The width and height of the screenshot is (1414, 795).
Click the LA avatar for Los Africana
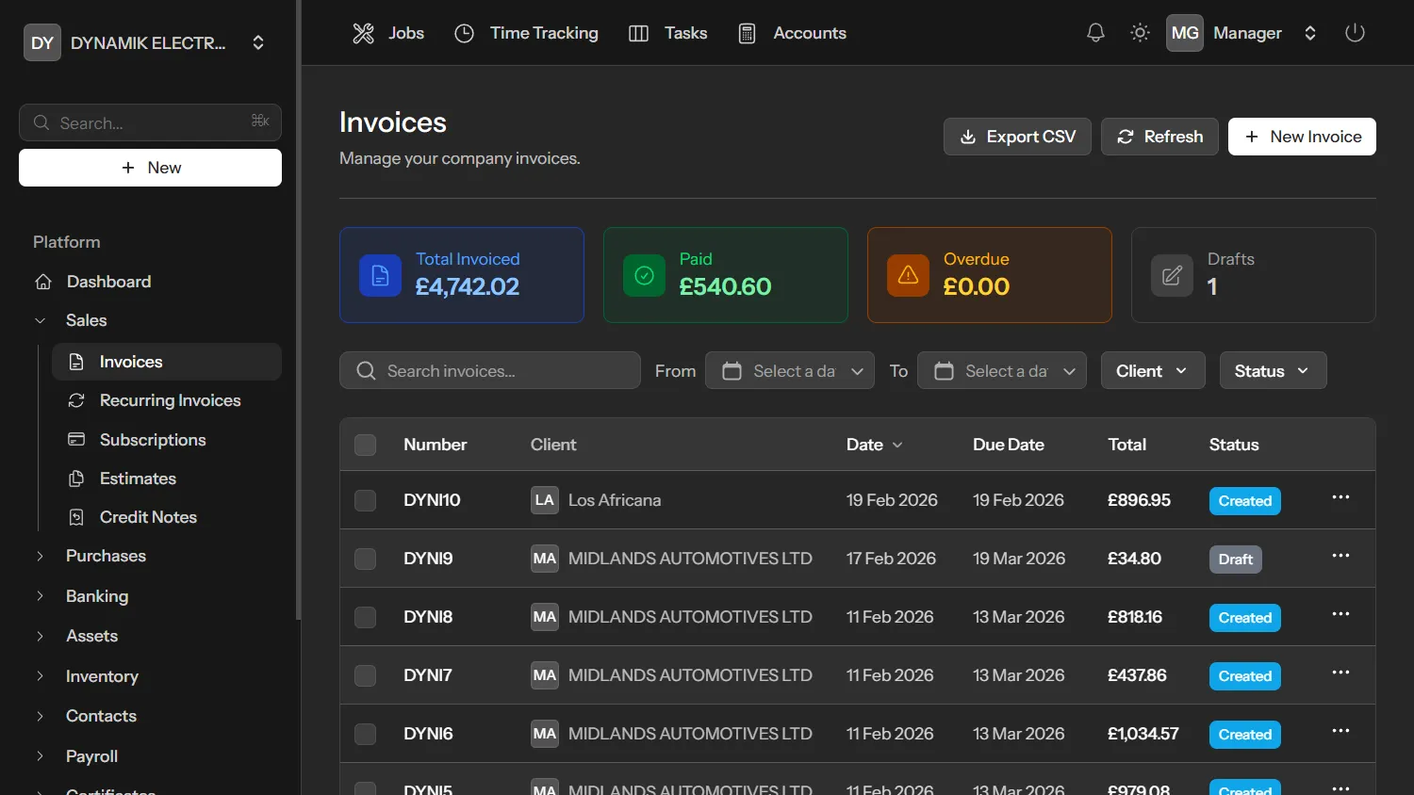coord(545,500)
